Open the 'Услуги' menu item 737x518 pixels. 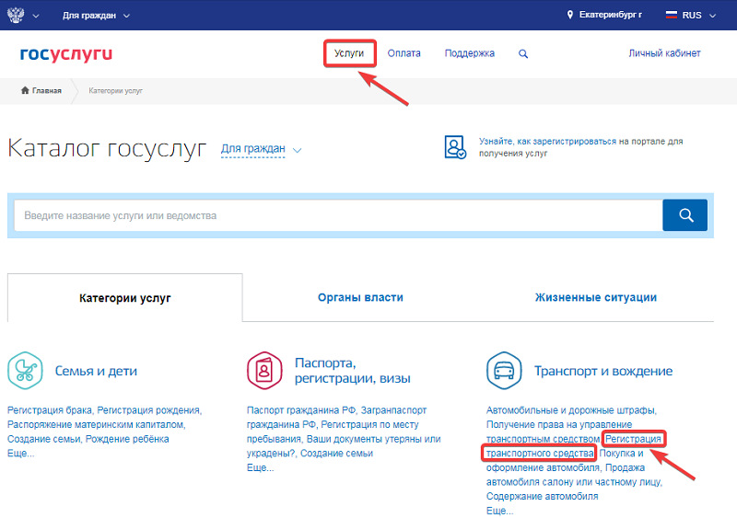(x=349, y=53)
